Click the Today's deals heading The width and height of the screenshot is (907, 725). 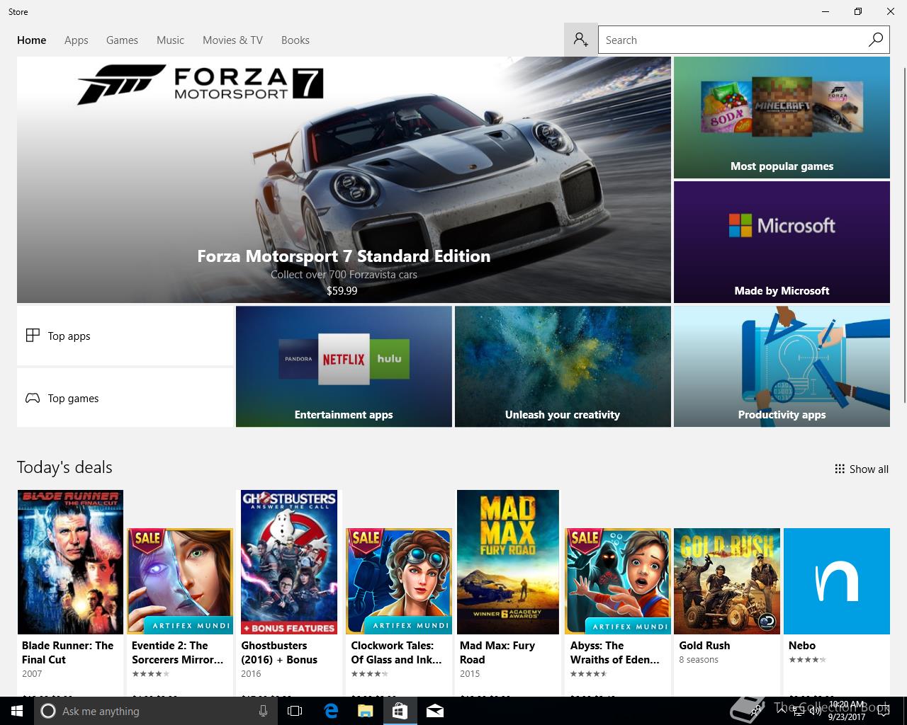(x=64, y=467)
